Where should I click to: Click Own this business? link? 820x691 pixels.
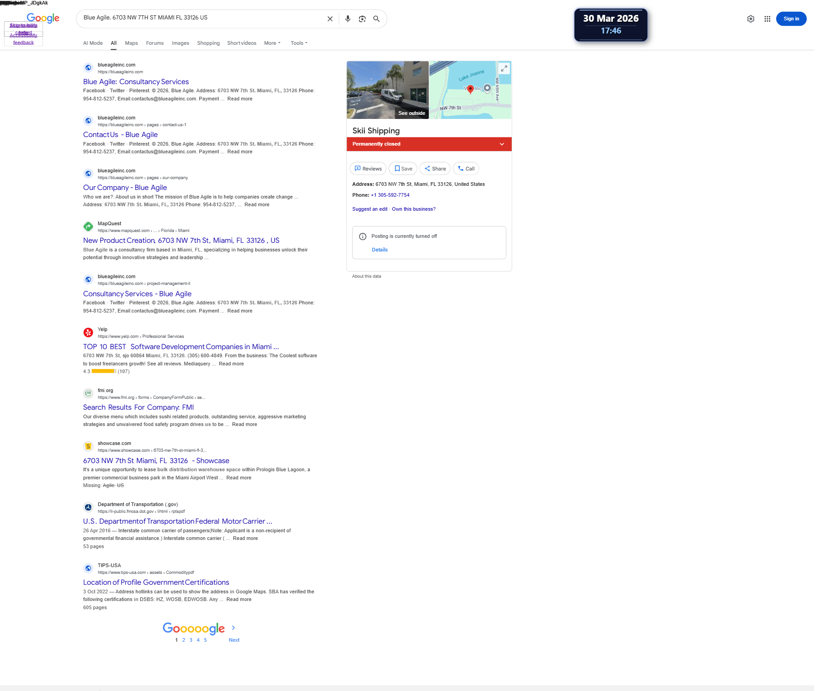414,209
